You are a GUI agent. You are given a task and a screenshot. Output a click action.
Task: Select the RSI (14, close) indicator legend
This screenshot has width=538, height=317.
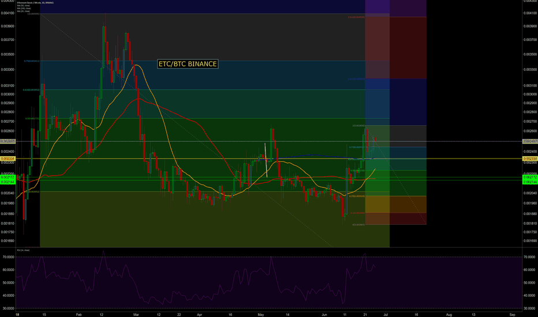(23, 250)
